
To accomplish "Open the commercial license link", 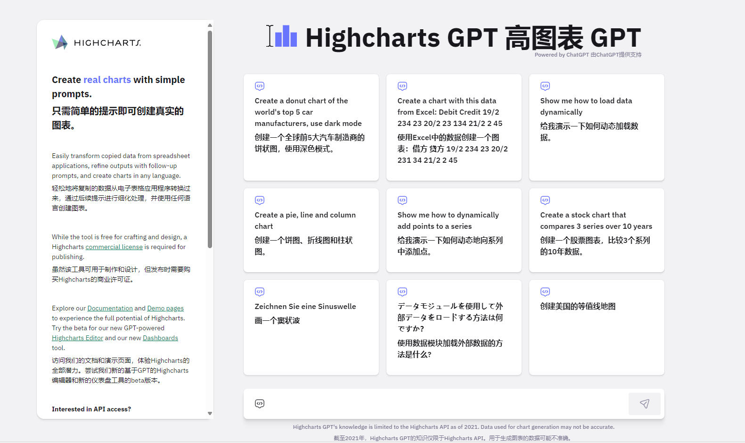I will tap(114, 247).
